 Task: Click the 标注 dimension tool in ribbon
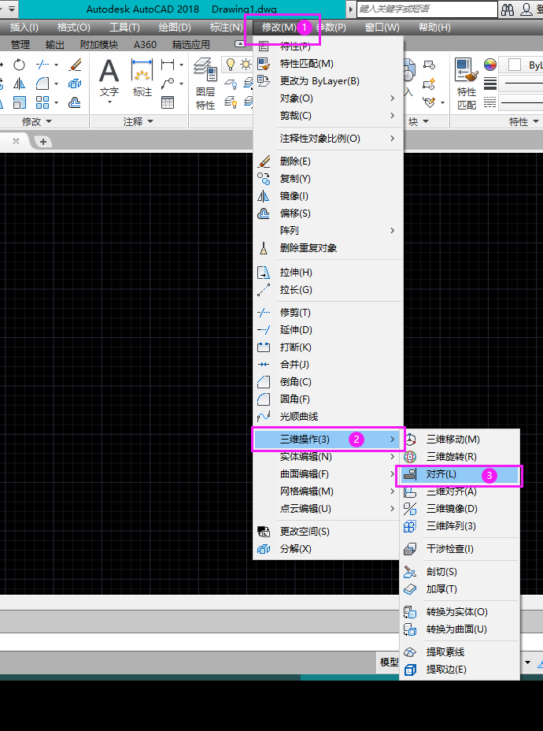click(x=142, y=77)
